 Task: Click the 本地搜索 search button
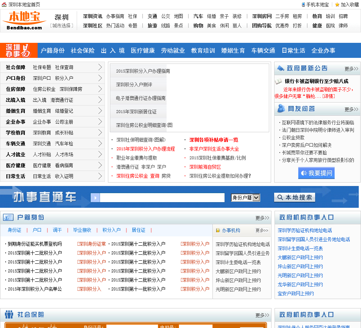[294, 197]
